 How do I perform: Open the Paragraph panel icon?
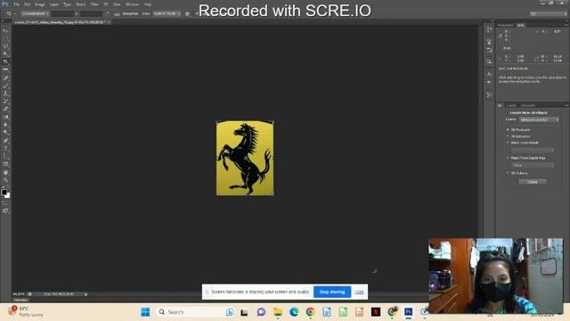pyautogui.click(x=489, y=82)
